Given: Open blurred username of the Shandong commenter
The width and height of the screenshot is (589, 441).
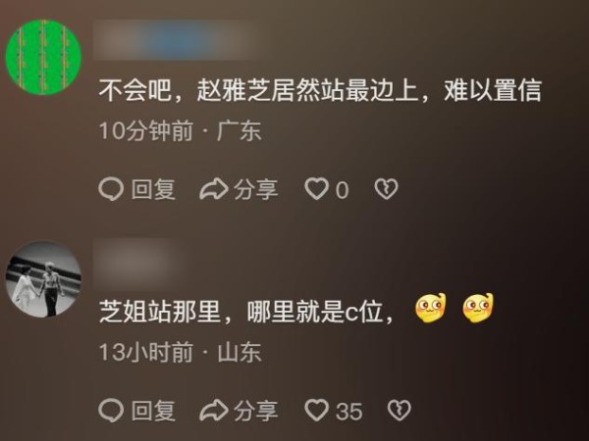Looking at the screenshot, I should click(x=137, y=265).
